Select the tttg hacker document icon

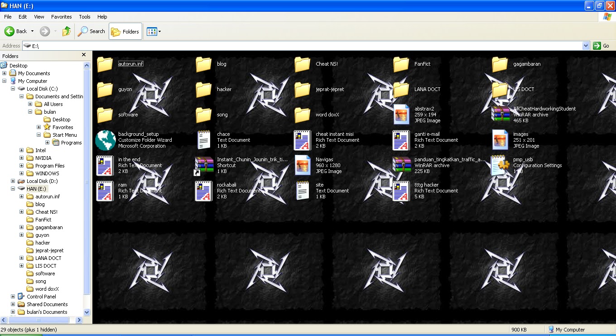coord(401,191)
